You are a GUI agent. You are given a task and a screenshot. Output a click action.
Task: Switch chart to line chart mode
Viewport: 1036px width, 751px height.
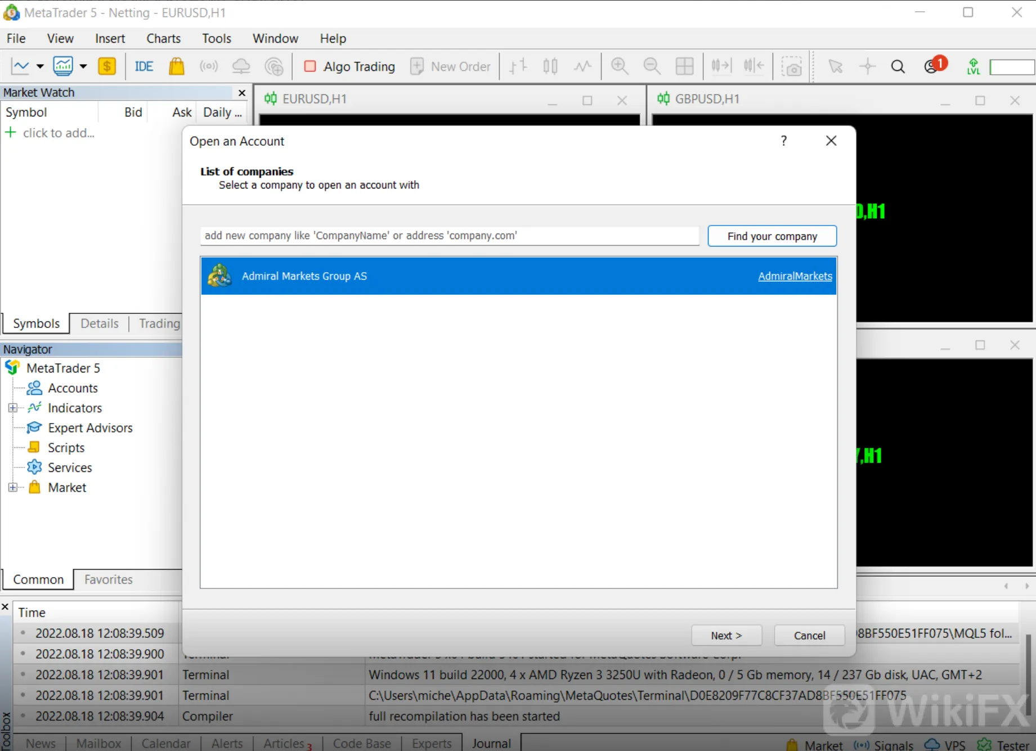click(x=582, y=66)
